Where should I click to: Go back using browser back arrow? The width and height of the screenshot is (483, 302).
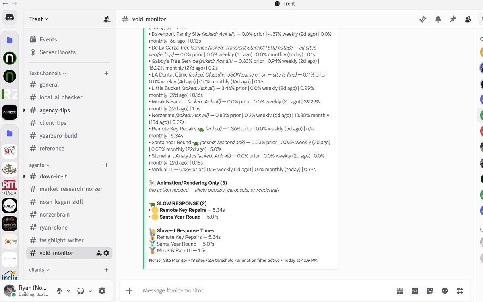pos(5,4)
